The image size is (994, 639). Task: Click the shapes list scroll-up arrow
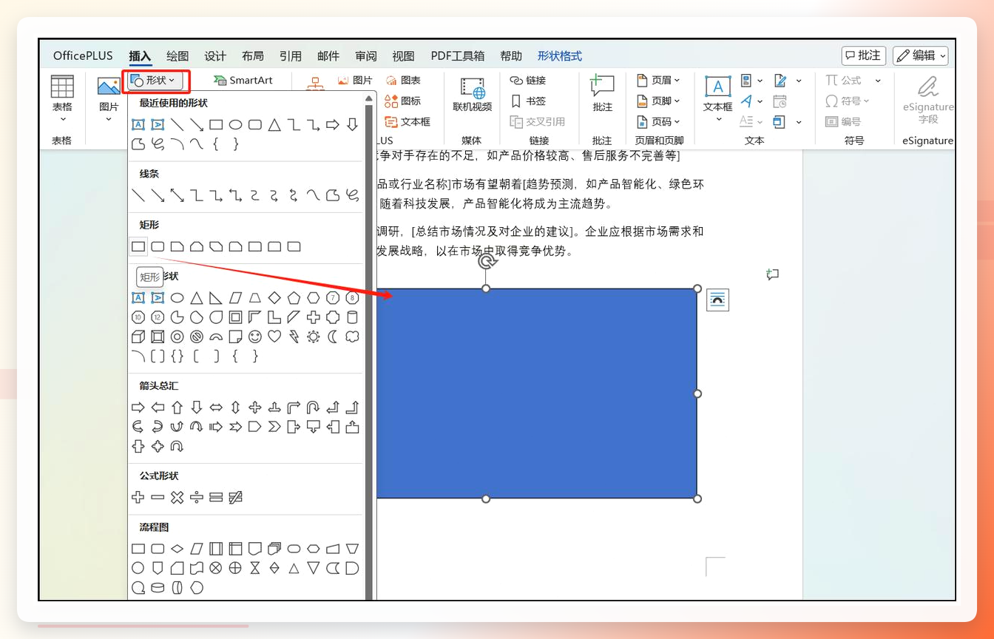(x=368, y=98)
